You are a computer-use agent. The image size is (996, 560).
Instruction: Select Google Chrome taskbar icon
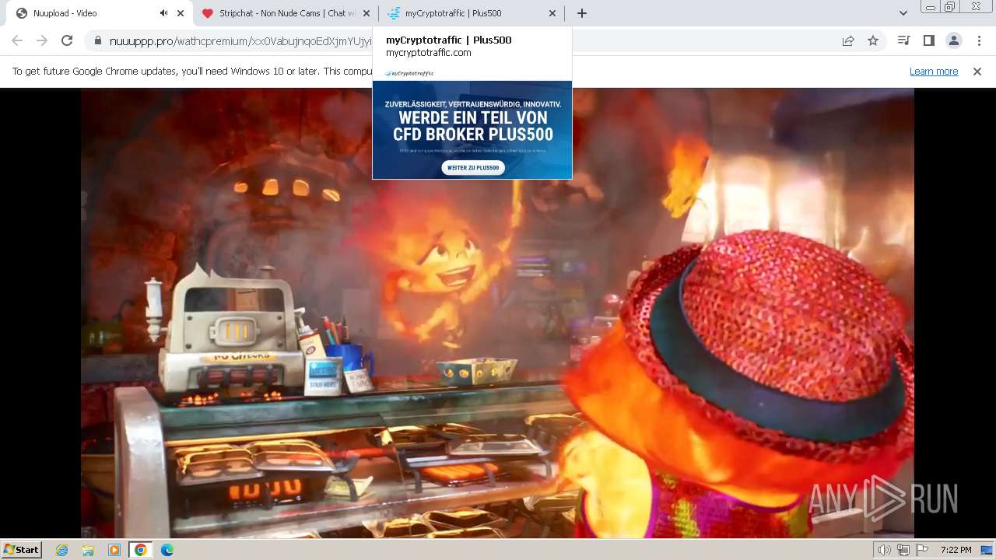coord(140,550)
